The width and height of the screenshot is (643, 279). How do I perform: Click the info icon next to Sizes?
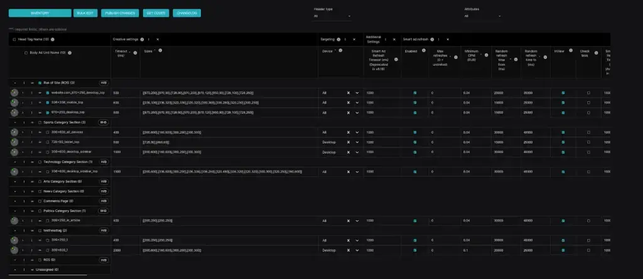click(161, 50)
